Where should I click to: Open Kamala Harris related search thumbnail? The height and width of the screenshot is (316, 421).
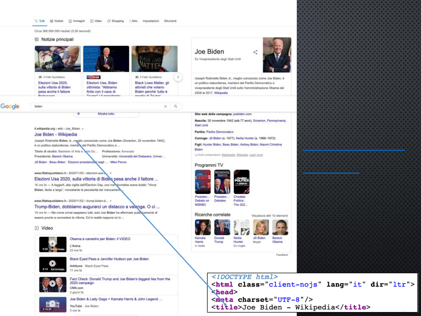[203, 227]
